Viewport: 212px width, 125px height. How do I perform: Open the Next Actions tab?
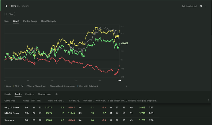pyautogui.click(x=44, y=94)
